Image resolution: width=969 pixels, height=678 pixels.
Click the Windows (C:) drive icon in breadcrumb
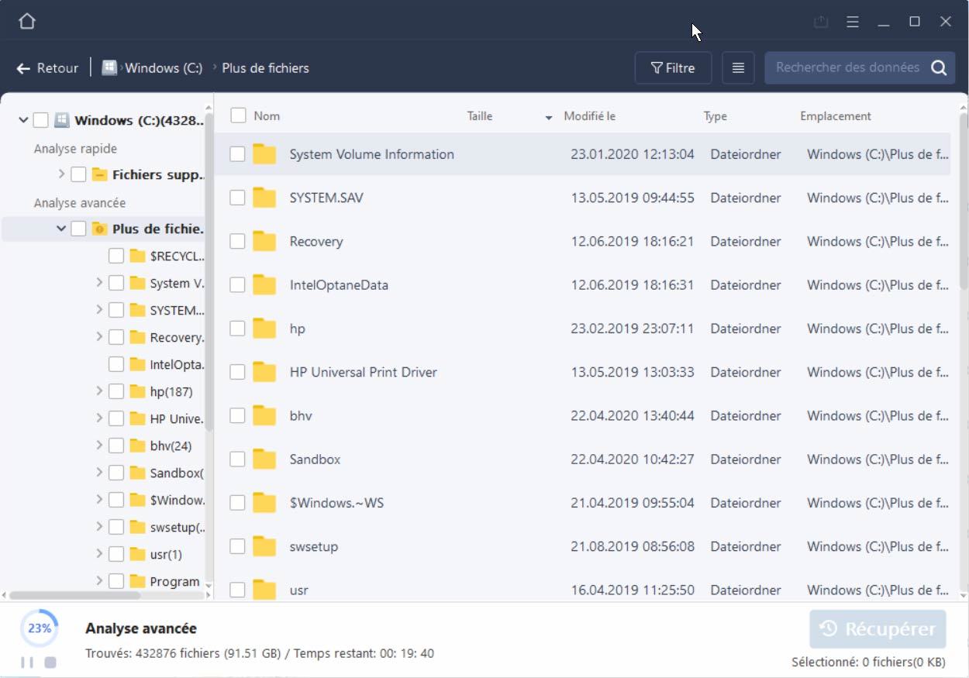(x=110, y=68)
